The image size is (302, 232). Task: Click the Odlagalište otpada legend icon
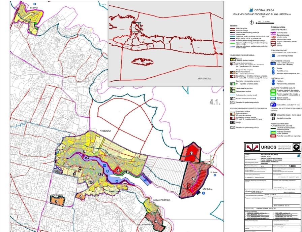(273, 115)
